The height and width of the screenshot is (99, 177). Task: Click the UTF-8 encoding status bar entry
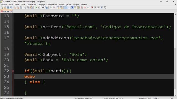point(156,98)
